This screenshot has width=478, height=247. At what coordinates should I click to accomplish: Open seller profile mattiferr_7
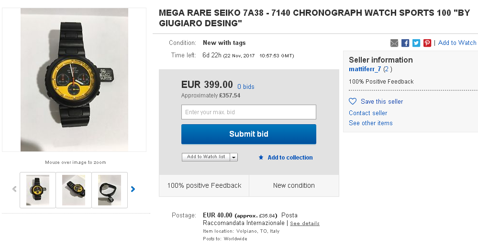(365, 69)
